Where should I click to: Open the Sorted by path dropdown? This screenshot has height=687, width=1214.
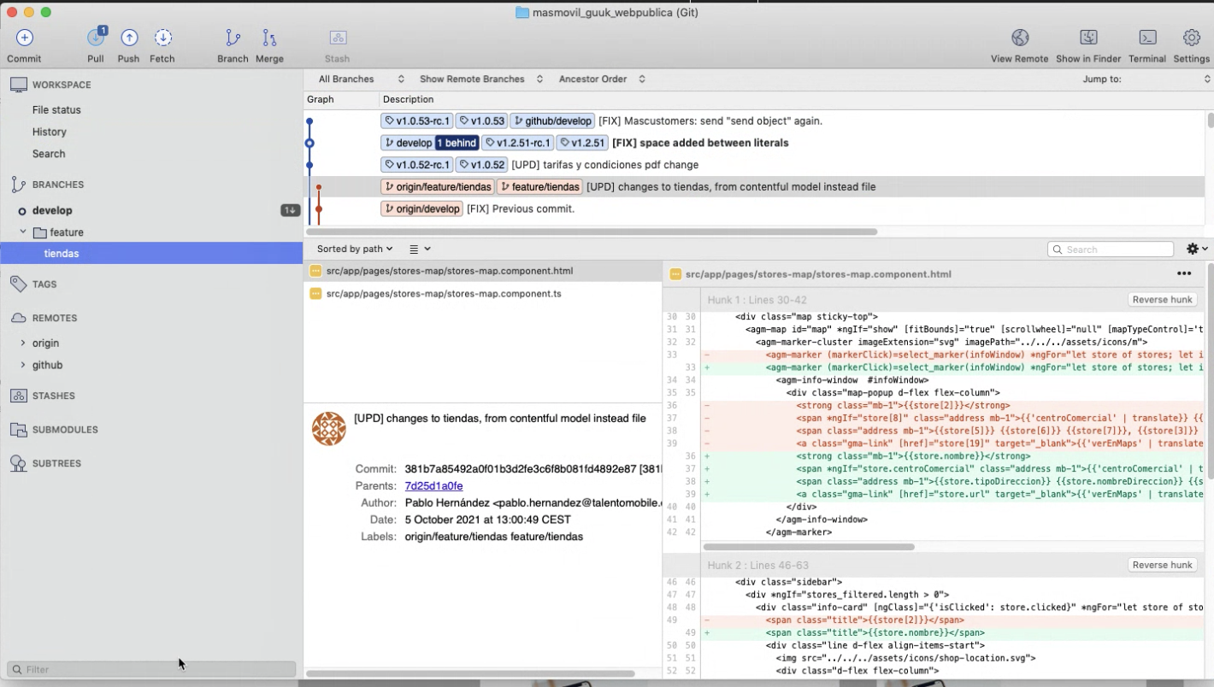355,249
